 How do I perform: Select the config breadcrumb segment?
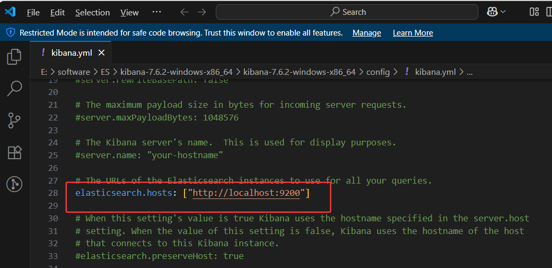[x=378, y=72]
